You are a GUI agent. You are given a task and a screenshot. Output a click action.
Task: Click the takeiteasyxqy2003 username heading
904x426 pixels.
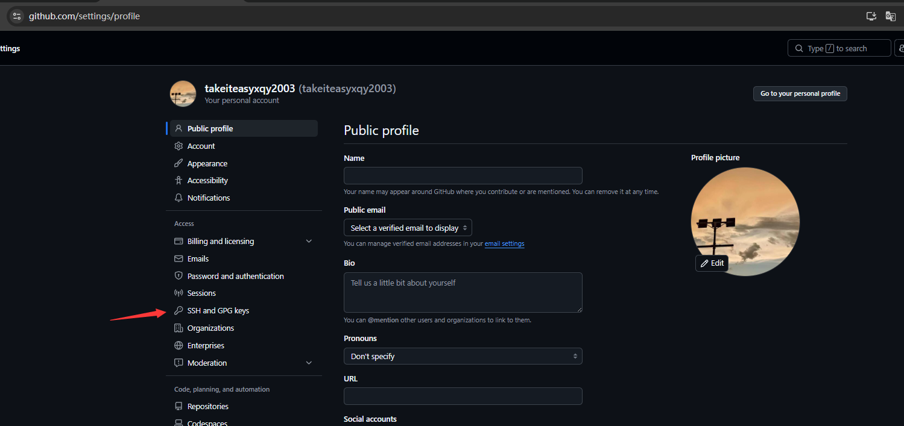pyautogui.click(x=250, y=89)
